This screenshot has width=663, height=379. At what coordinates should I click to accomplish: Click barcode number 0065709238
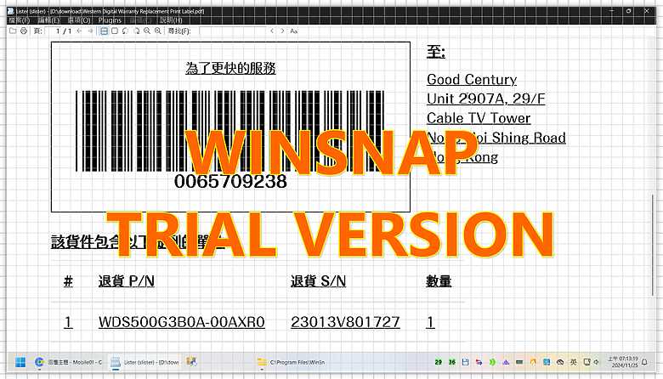[230, 181]
